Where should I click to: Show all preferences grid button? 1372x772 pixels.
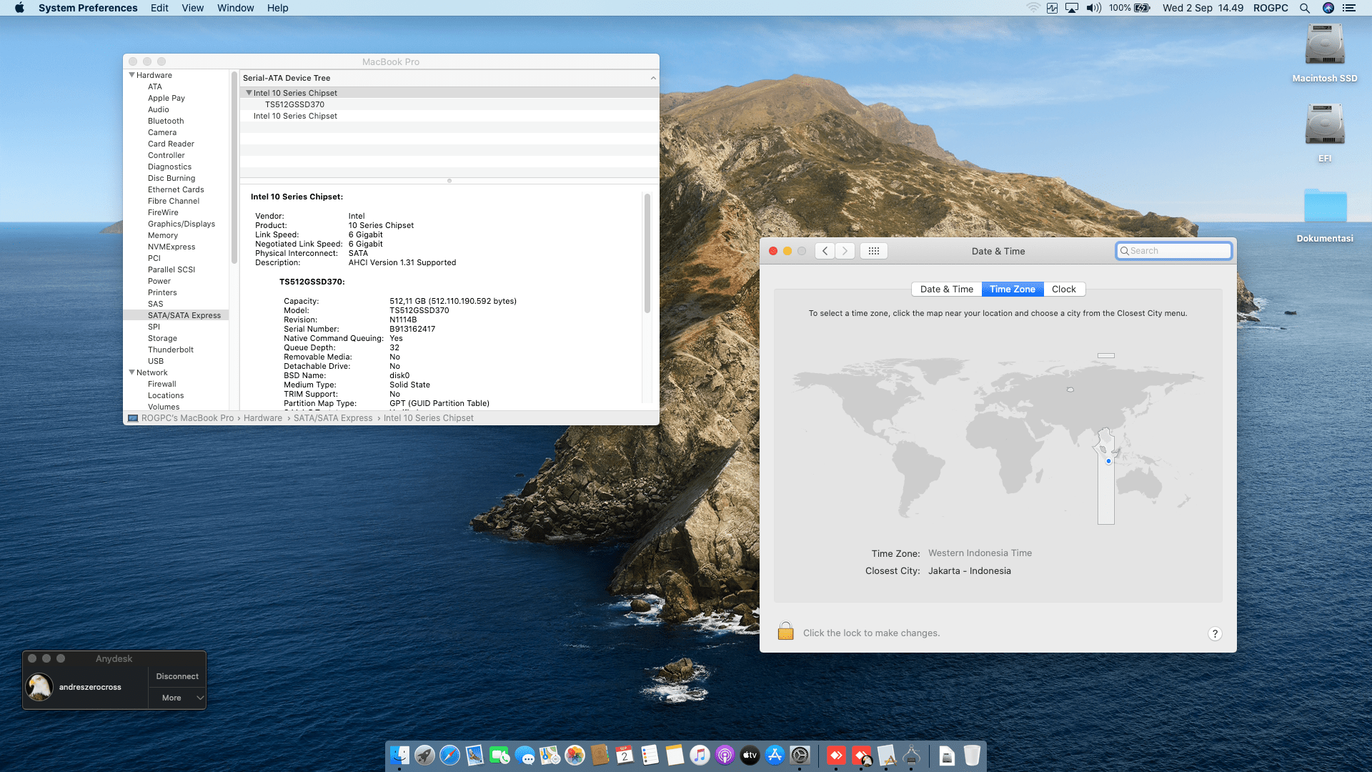pos(873,251)
